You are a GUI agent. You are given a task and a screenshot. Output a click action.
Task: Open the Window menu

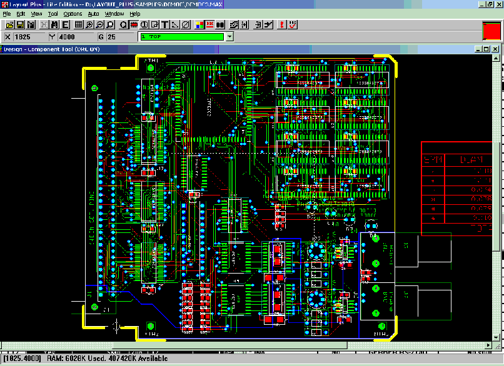(114, 13)
